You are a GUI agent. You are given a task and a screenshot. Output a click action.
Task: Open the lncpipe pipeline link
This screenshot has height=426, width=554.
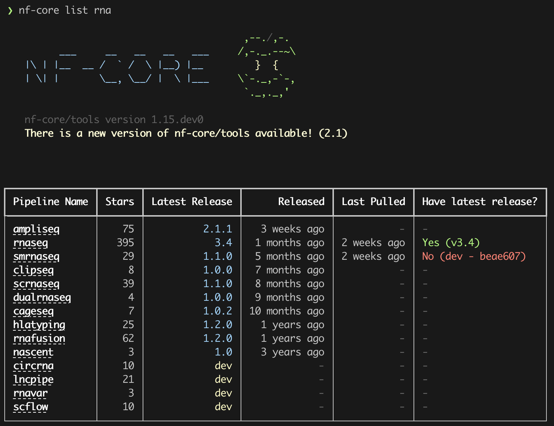(33, 379)
